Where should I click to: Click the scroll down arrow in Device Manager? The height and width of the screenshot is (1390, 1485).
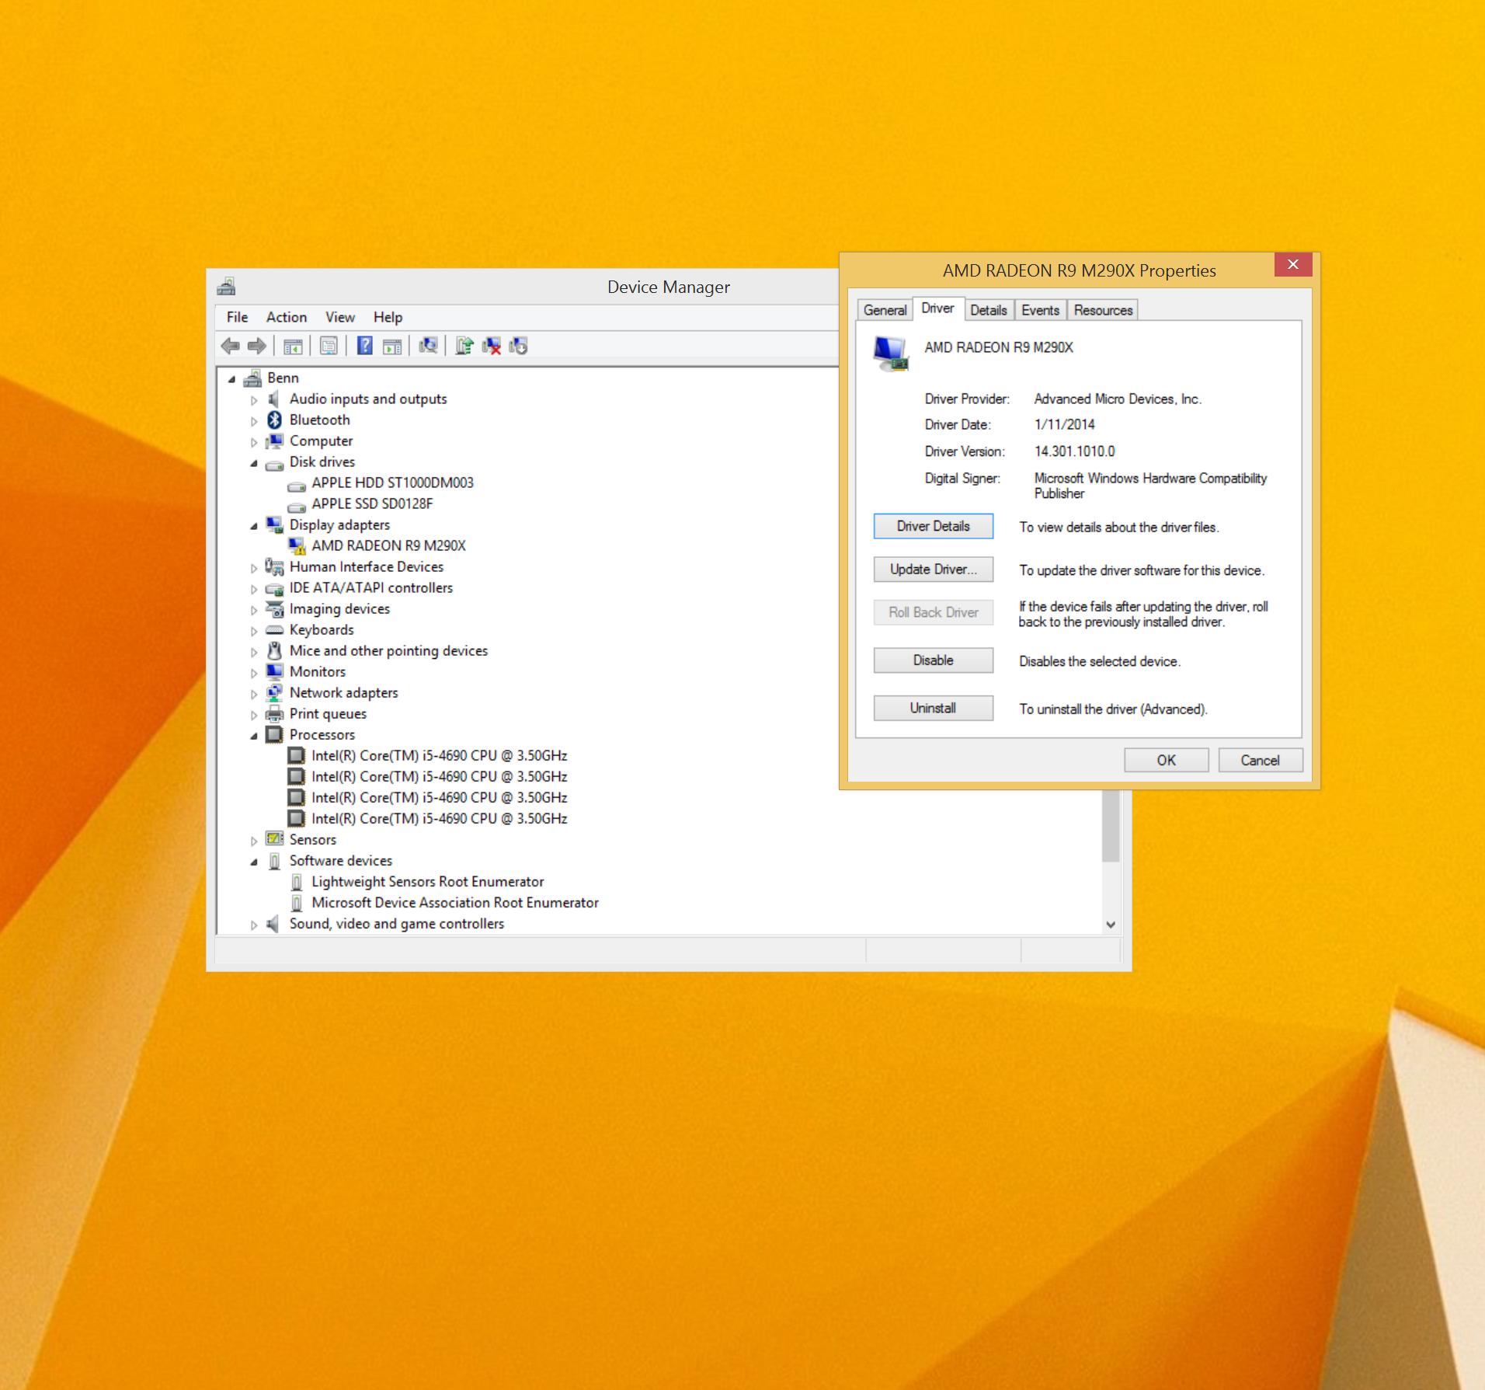[x=1111, y=925]
